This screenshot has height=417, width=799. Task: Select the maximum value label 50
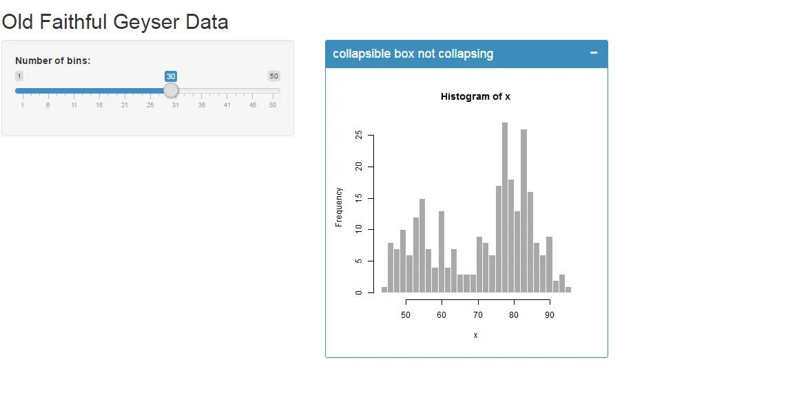tap(274, 76)
